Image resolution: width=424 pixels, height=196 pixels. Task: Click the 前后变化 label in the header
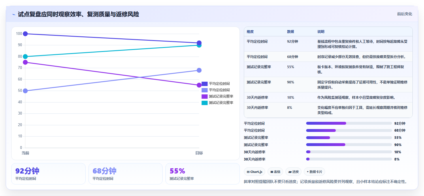pyautogui.click(x=404, y=14)
